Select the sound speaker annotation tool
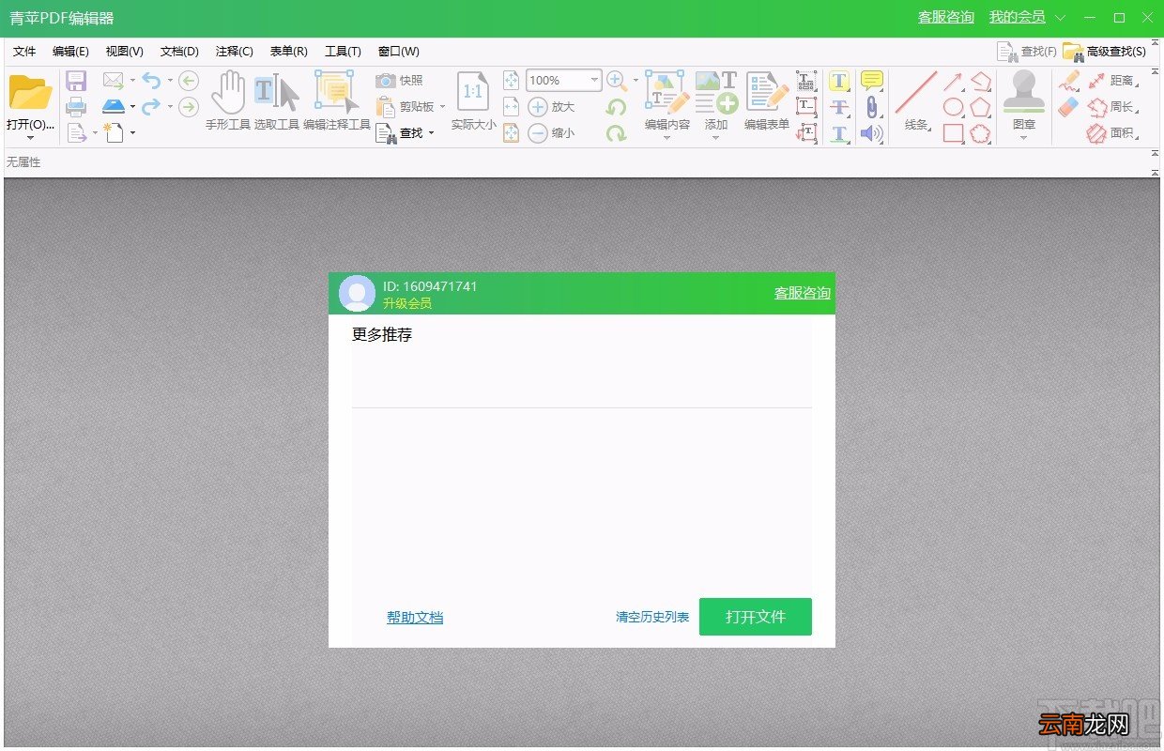The width and height of the screenshot is (1164, 751). pos(871,133)
